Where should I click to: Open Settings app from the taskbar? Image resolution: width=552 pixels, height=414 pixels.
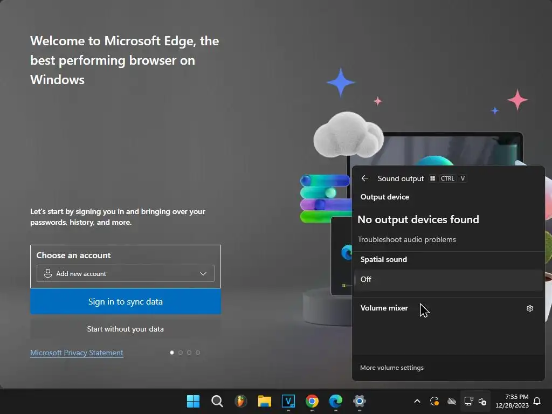coord(360,401)
